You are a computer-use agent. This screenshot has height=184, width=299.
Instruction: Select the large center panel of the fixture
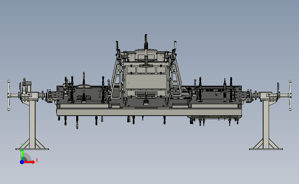(x=146, y=82)
